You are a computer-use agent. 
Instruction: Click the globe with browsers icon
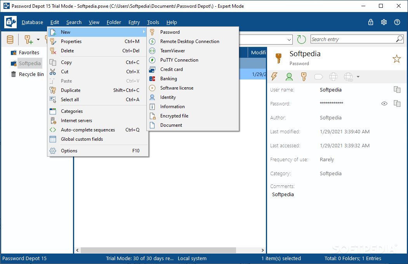(349, 77)
